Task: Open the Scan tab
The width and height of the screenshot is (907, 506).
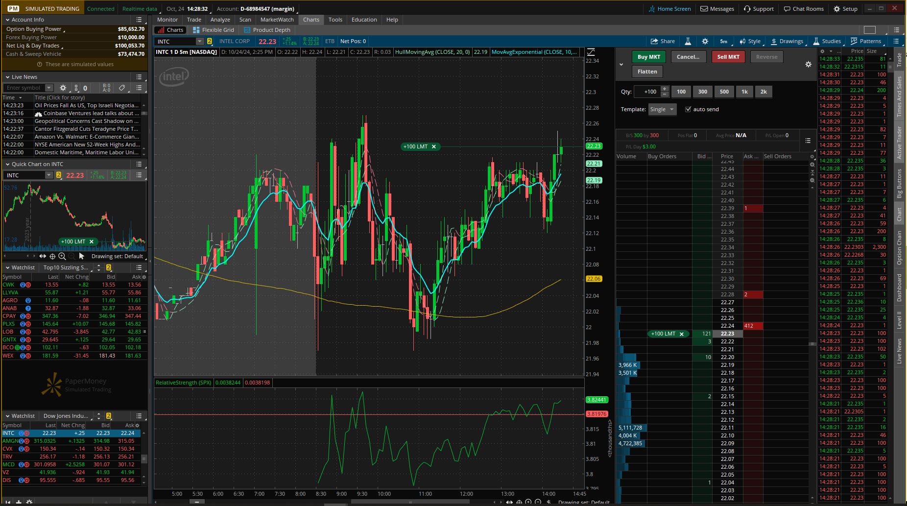Action: tap(245, 20)
